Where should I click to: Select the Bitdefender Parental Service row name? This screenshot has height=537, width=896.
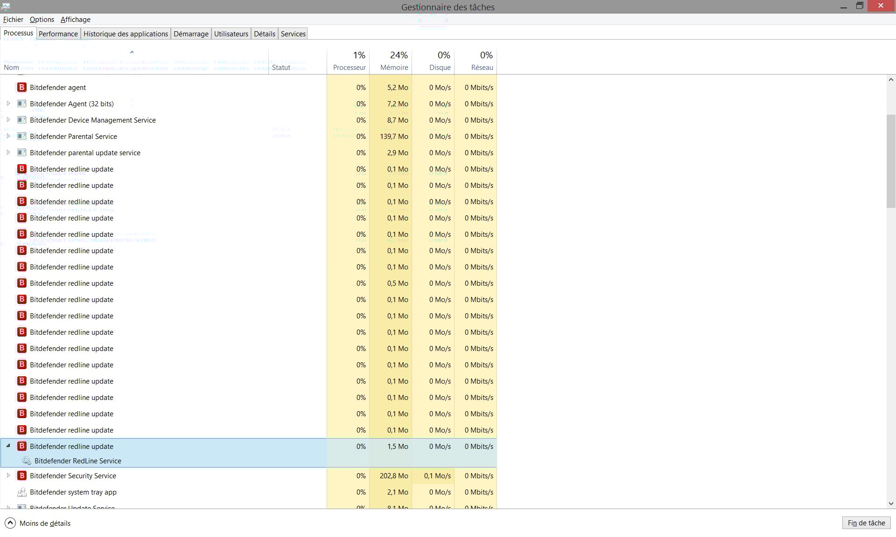click(73, 136)
